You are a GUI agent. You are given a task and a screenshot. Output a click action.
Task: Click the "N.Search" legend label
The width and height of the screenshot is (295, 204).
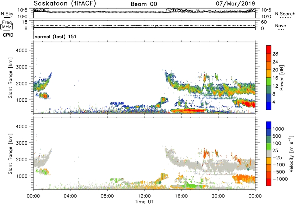point(285,14)
